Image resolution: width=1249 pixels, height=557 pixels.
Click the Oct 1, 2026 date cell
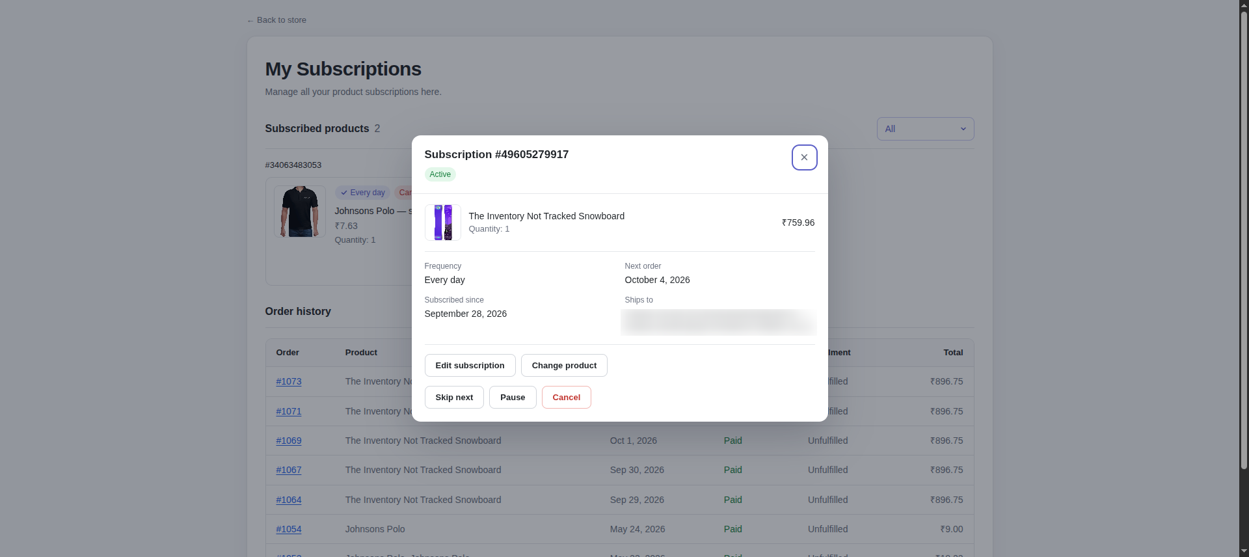[x=634, y=441]
